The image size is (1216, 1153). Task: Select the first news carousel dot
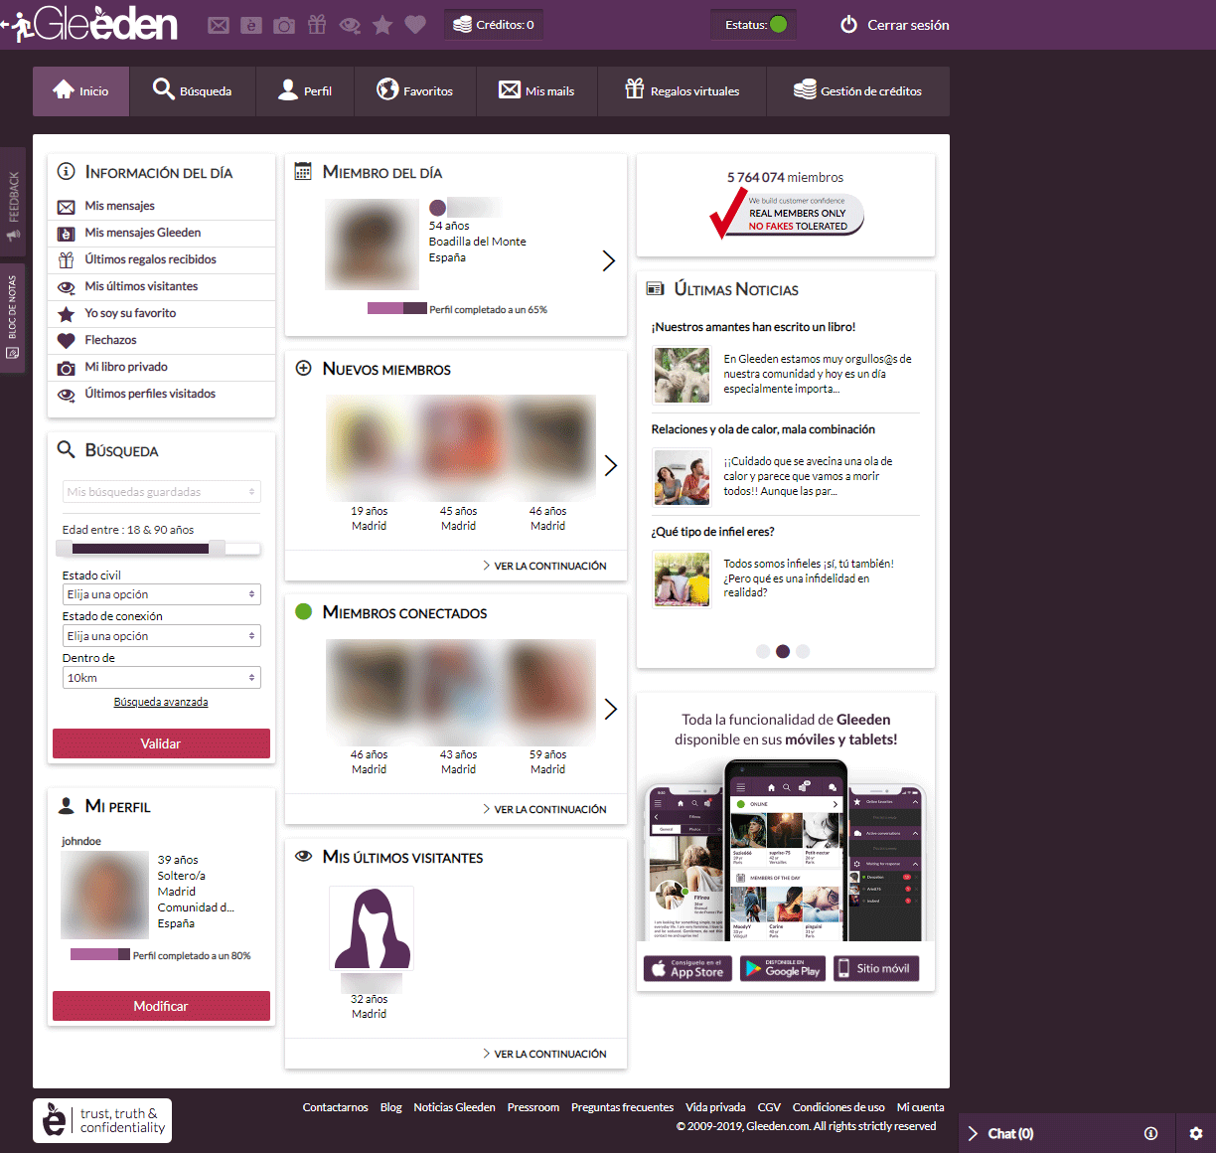(x=763, y=651)
